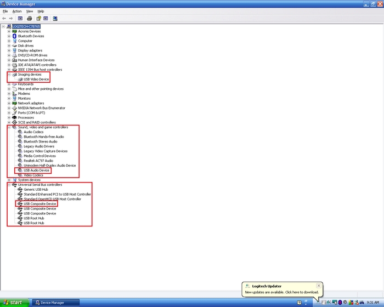Select Bluetooth Hands-free Audio
Image resolution: width=384 pixels, height=307 pixels.
click(x=44, y=137)
